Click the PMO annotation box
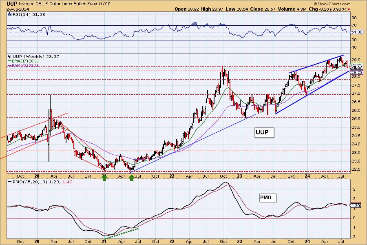The height and width of the screenshot is (245, 367). pos(268,198)
